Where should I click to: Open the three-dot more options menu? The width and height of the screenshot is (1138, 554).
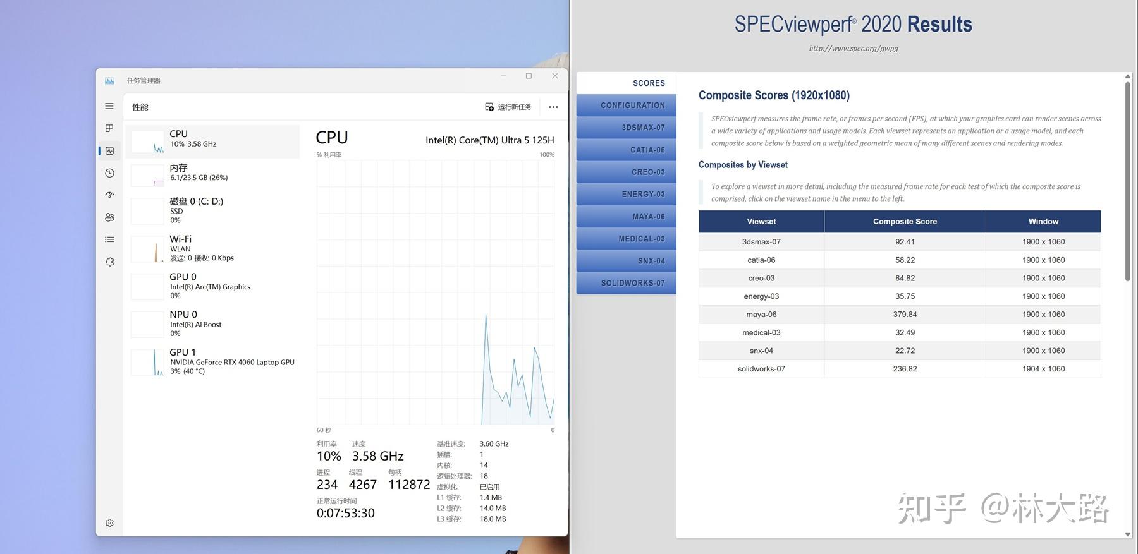(553, 107)
